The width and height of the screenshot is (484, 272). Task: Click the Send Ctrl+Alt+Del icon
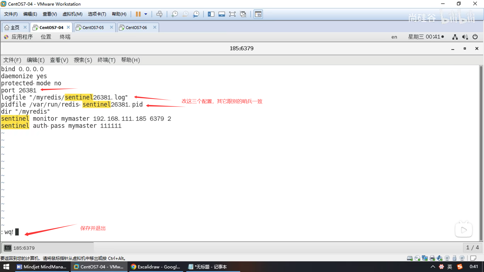tap(159, 14)
